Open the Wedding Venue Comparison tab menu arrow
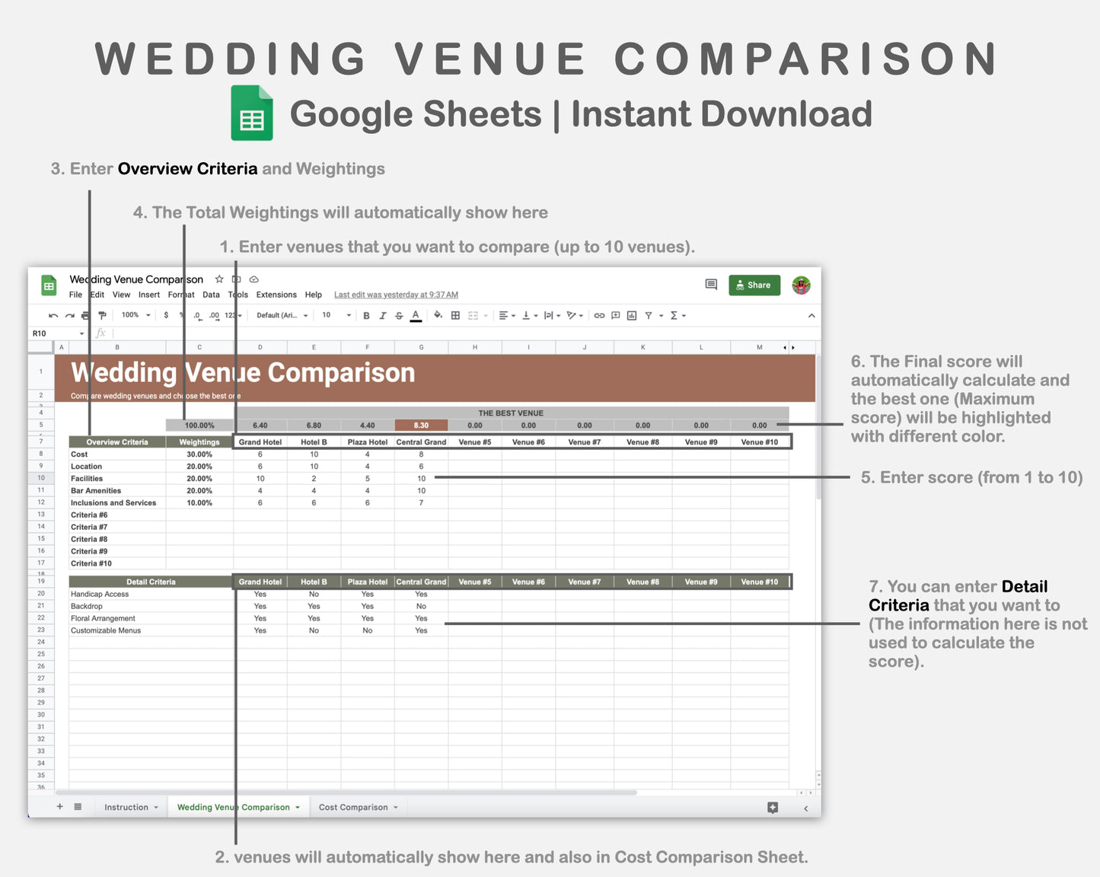The width and height of the screenshot is (1100, 877). click(x=297, y=807)
